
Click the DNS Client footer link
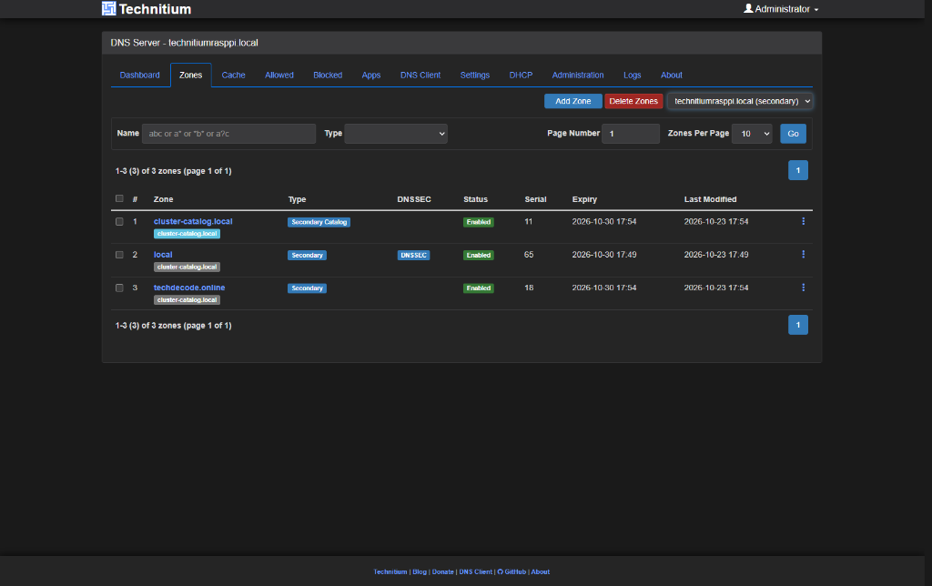point(475,571)
